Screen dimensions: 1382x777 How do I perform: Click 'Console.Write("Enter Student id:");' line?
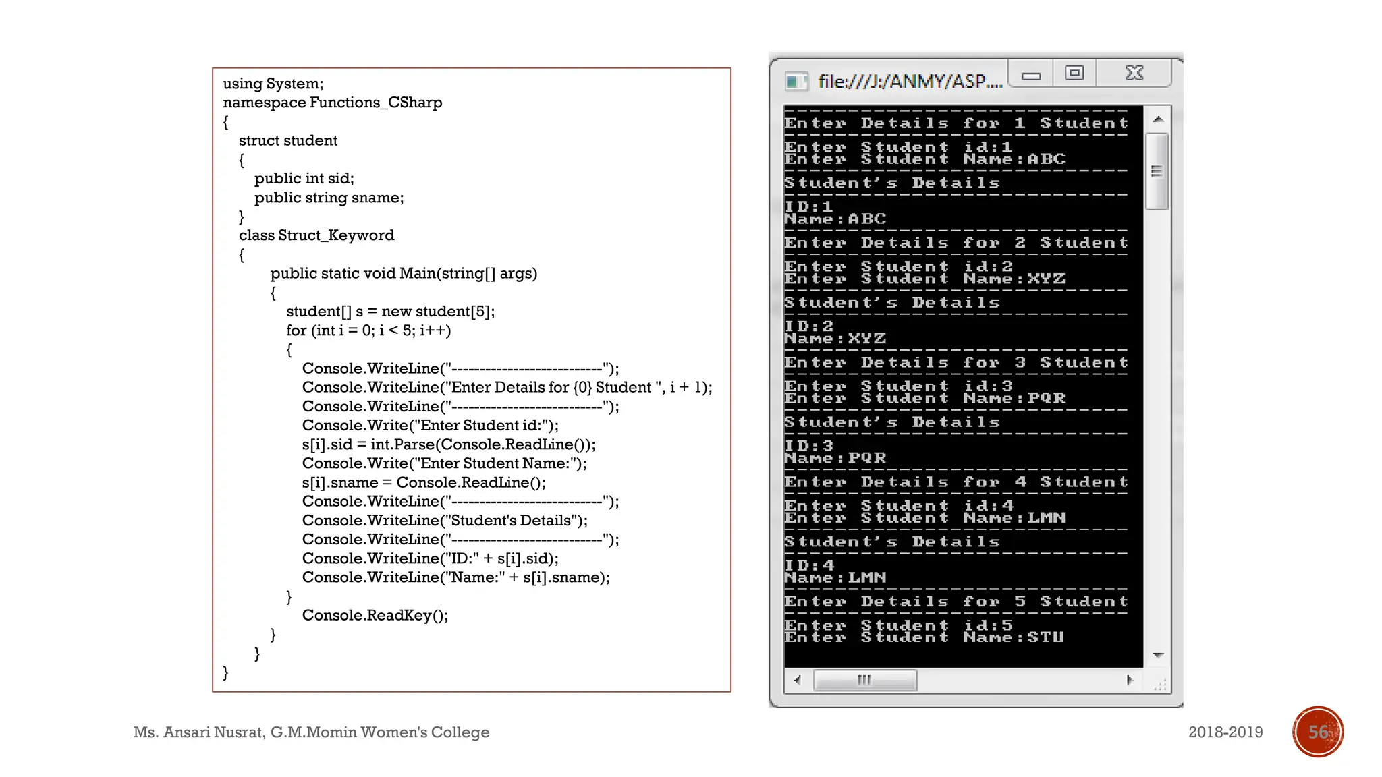pyautogui.click(x=431, y=426)
